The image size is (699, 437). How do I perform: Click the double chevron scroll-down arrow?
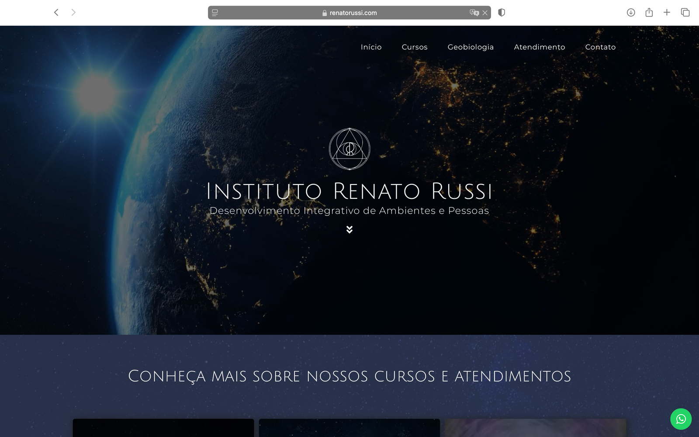[349, 229]
